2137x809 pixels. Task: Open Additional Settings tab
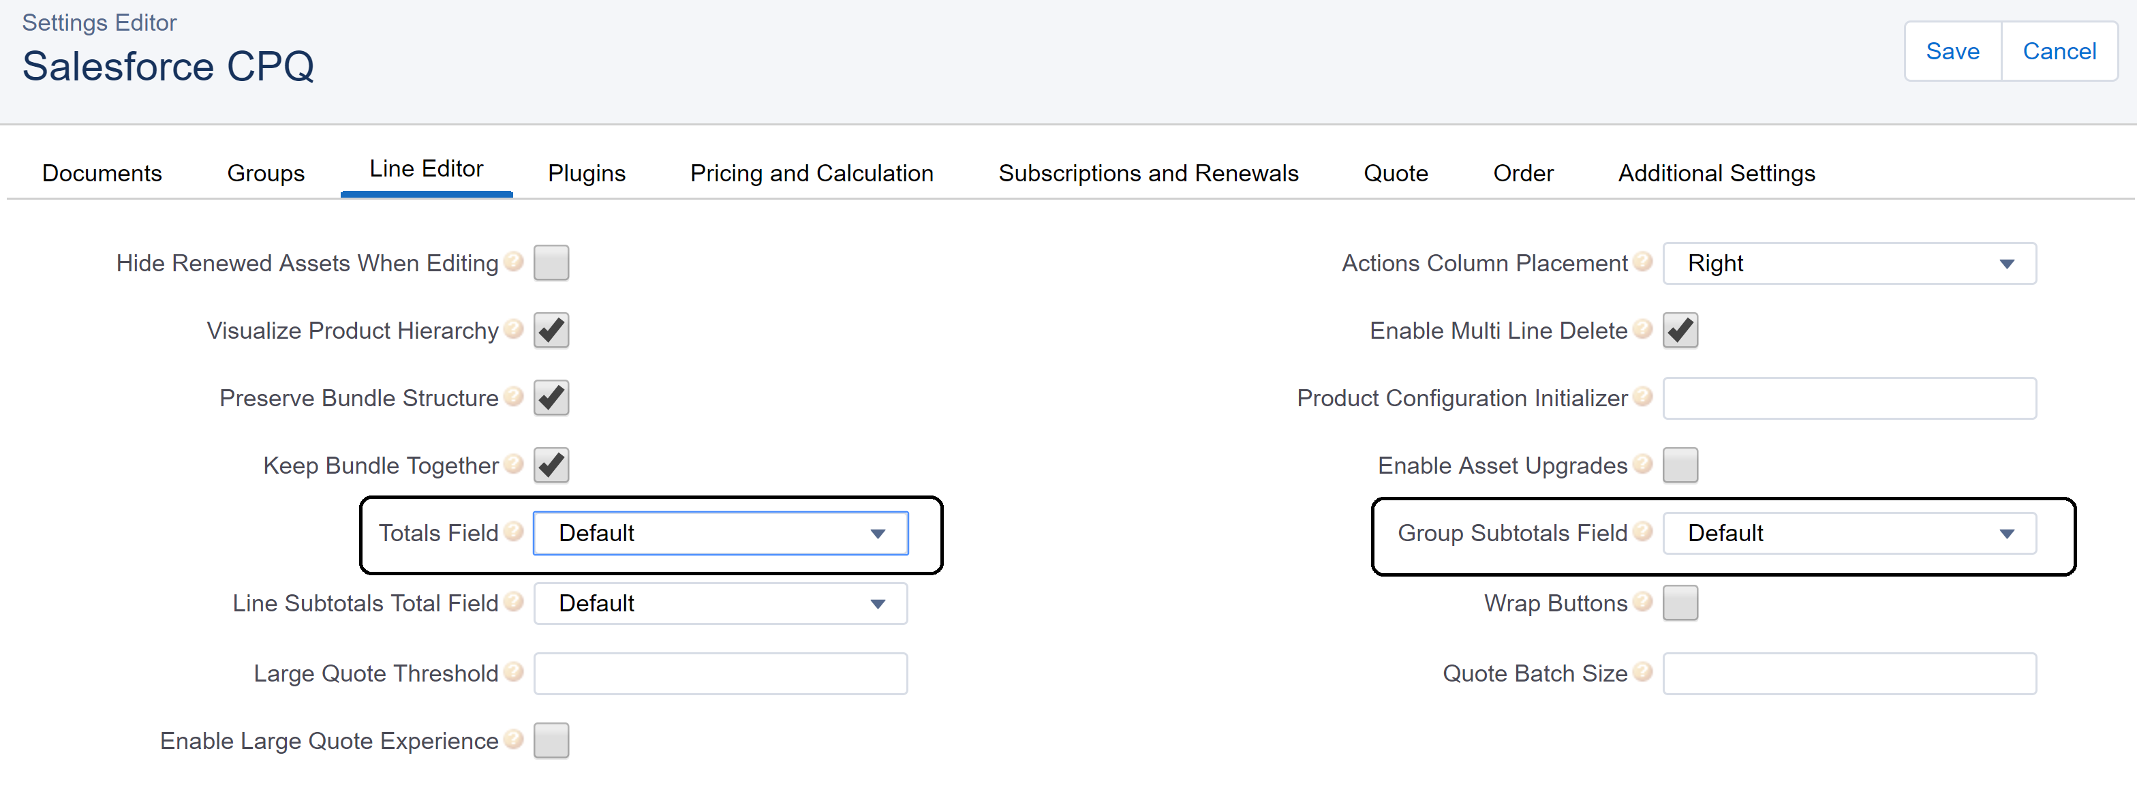(1717, 172)
